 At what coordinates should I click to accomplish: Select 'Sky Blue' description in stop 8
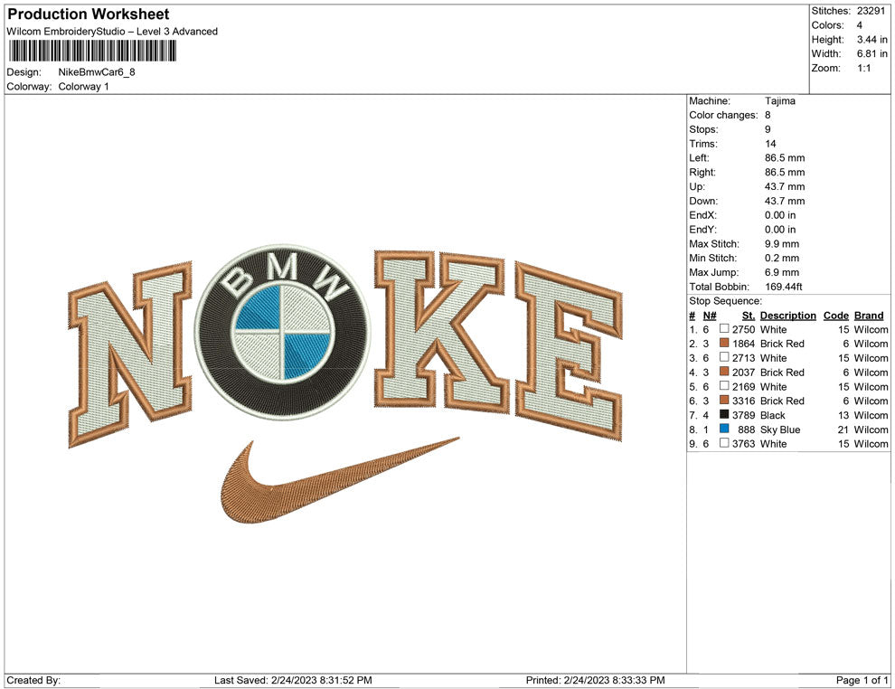(x=780, y=429)
